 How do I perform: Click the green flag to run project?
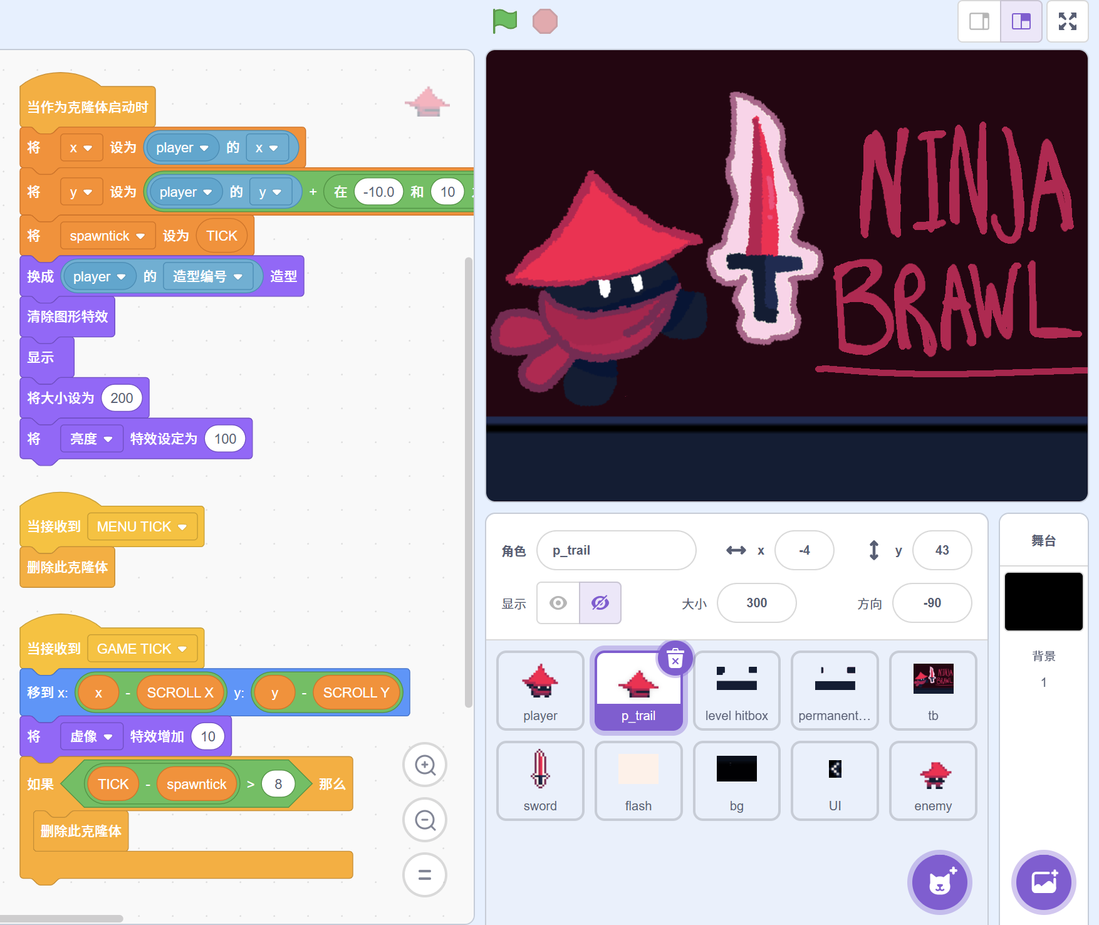[504, 21]
